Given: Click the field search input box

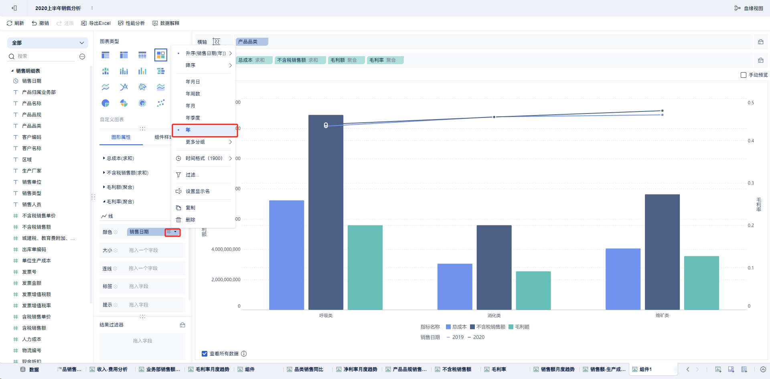Looking at the screenshot, I should pos(45,56).
